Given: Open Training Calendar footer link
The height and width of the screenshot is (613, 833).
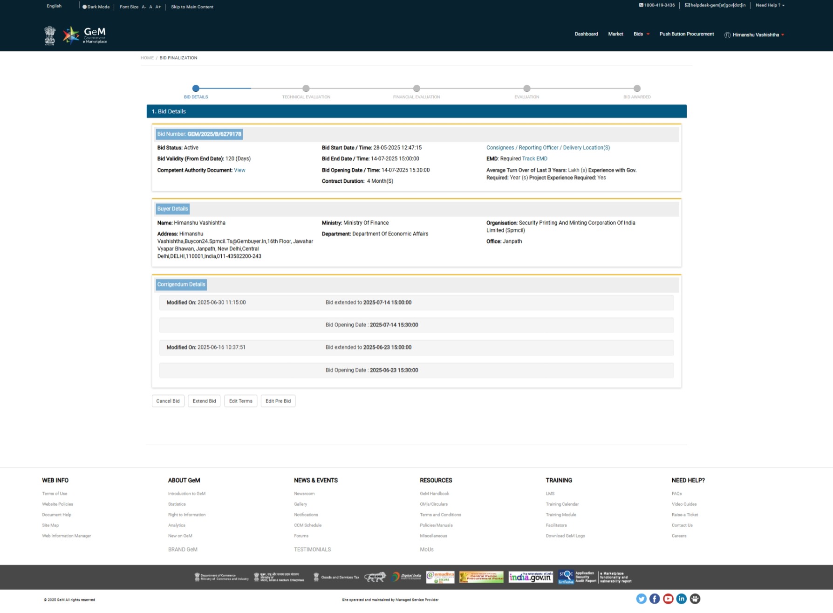Looking at the screenshot, I should click(562, 504).
